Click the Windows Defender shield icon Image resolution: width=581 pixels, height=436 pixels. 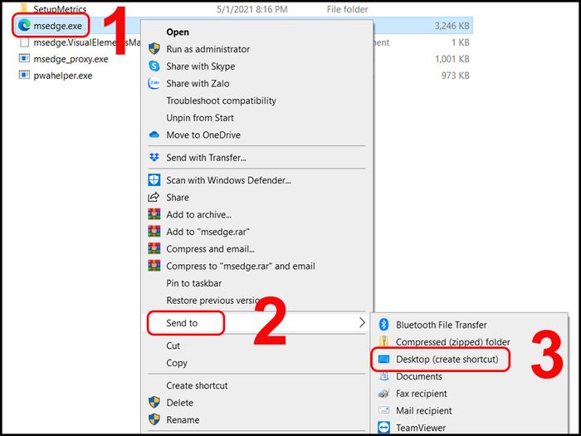click(x=154, y=180)
